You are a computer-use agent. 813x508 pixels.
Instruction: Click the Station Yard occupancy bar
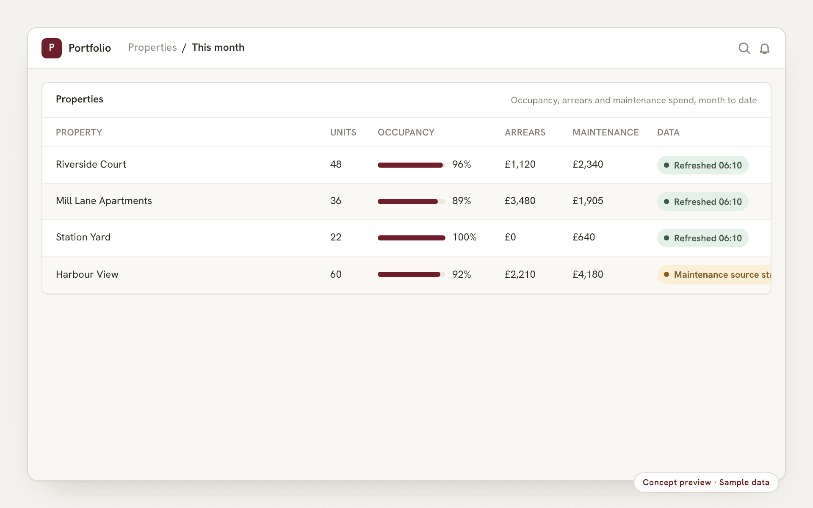tap(412, 238)
